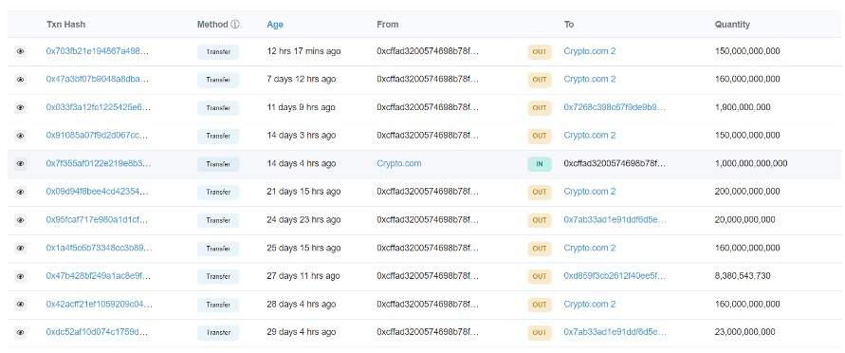Open Crypto.com 2 recipient in 25 days 15 hrs row
This screenshot has width=845, height=353.
590,248
